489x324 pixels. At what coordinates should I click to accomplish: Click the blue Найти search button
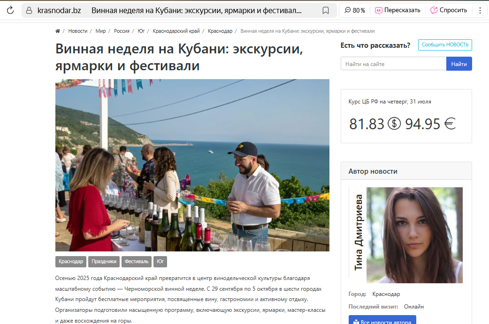click(459, 64)
